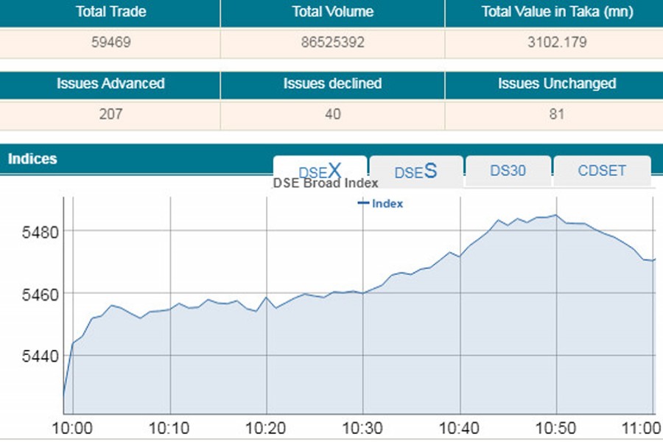
Task: Click the Issues Unchanged header
Action: tap(556, 84)
